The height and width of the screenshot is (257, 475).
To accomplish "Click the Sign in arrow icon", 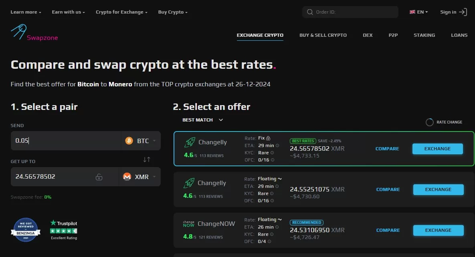I will click(463, 12).
